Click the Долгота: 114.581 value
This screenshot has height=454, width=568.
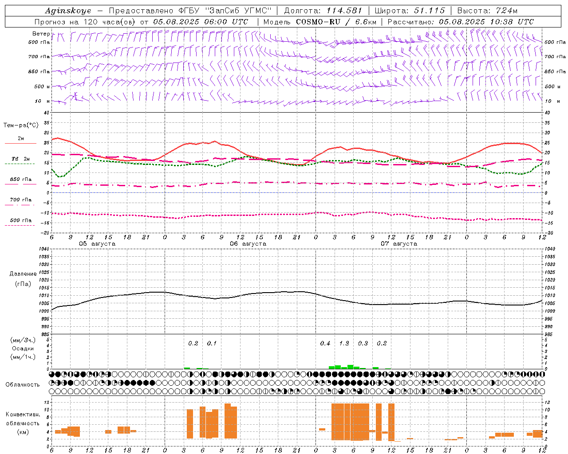pos(323,11)
